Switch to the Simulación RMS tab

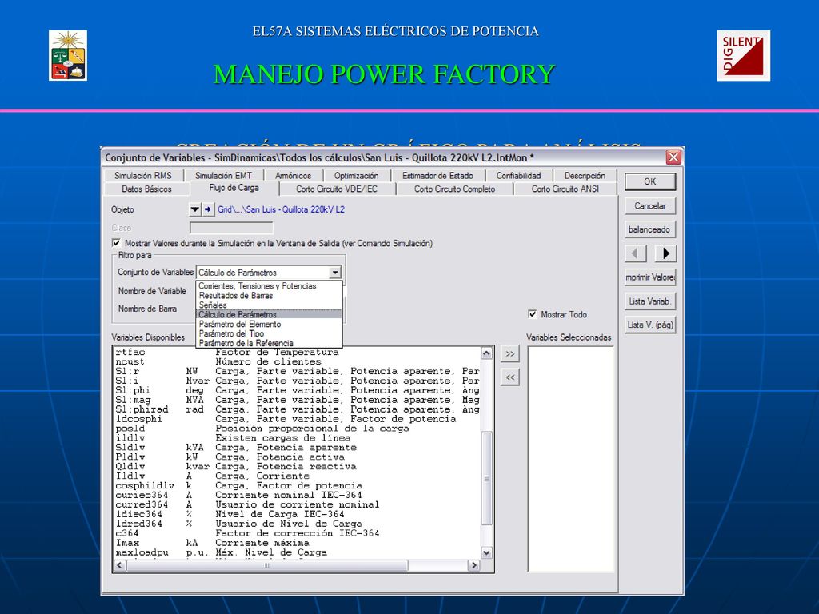(142, 176)
